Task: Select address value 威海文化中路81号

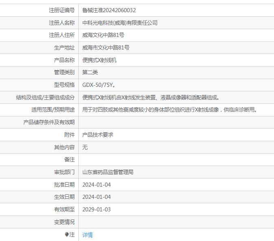Action: pos(103,35)
